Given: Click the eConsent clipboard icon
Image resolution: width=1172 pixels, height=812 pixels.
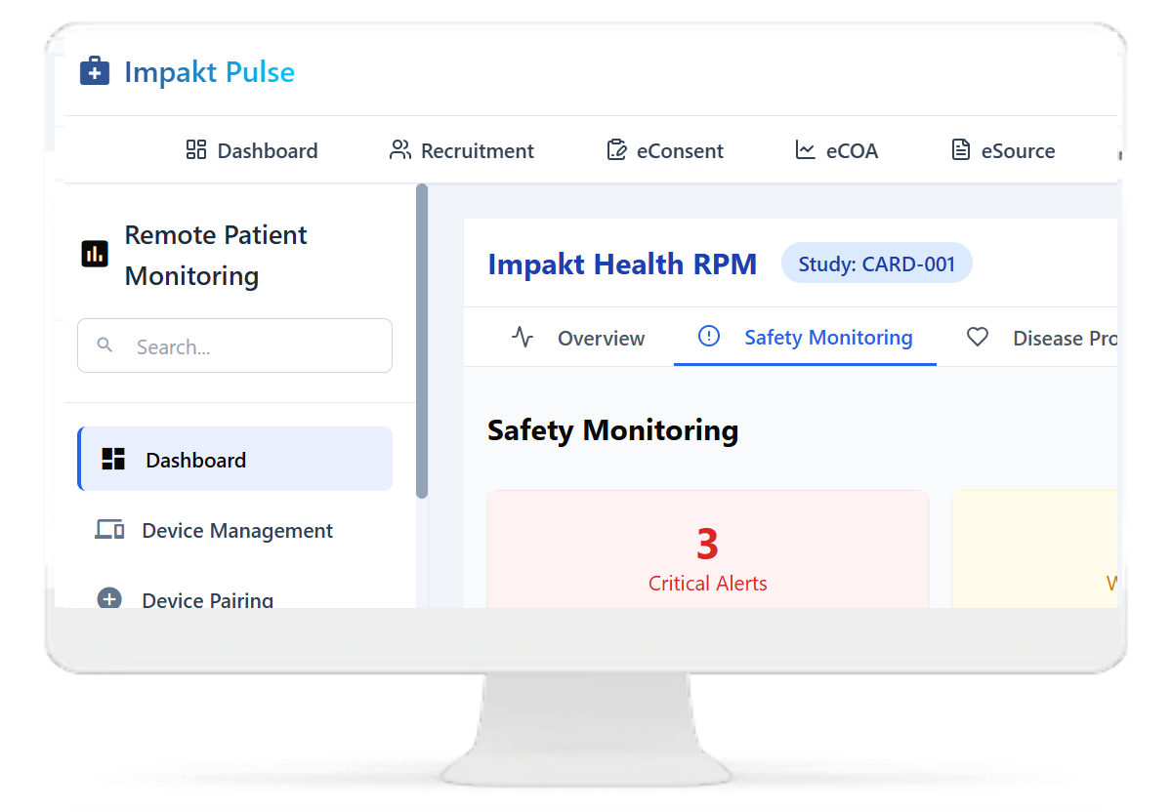Looking at the screenshot, I should click(616, 150).
